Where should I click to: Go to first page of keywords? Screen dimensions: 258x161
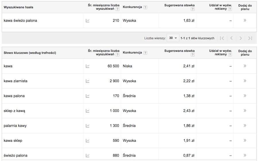coord(222,38)
